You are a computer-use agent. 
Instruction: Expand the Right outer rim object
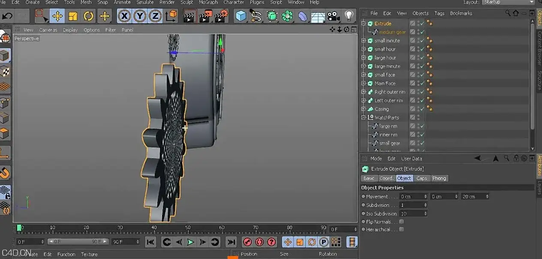[x=364, y=92]
